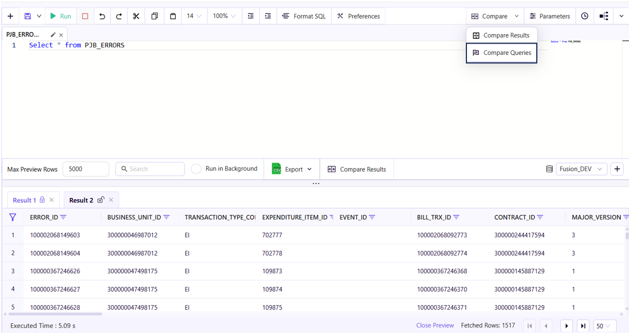629x335 pixels.
Task: Toggle lock icon on Result 1
Action: coord(42,200)
